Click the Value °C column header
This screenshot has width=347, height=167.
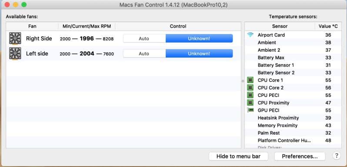coord(328,26)
